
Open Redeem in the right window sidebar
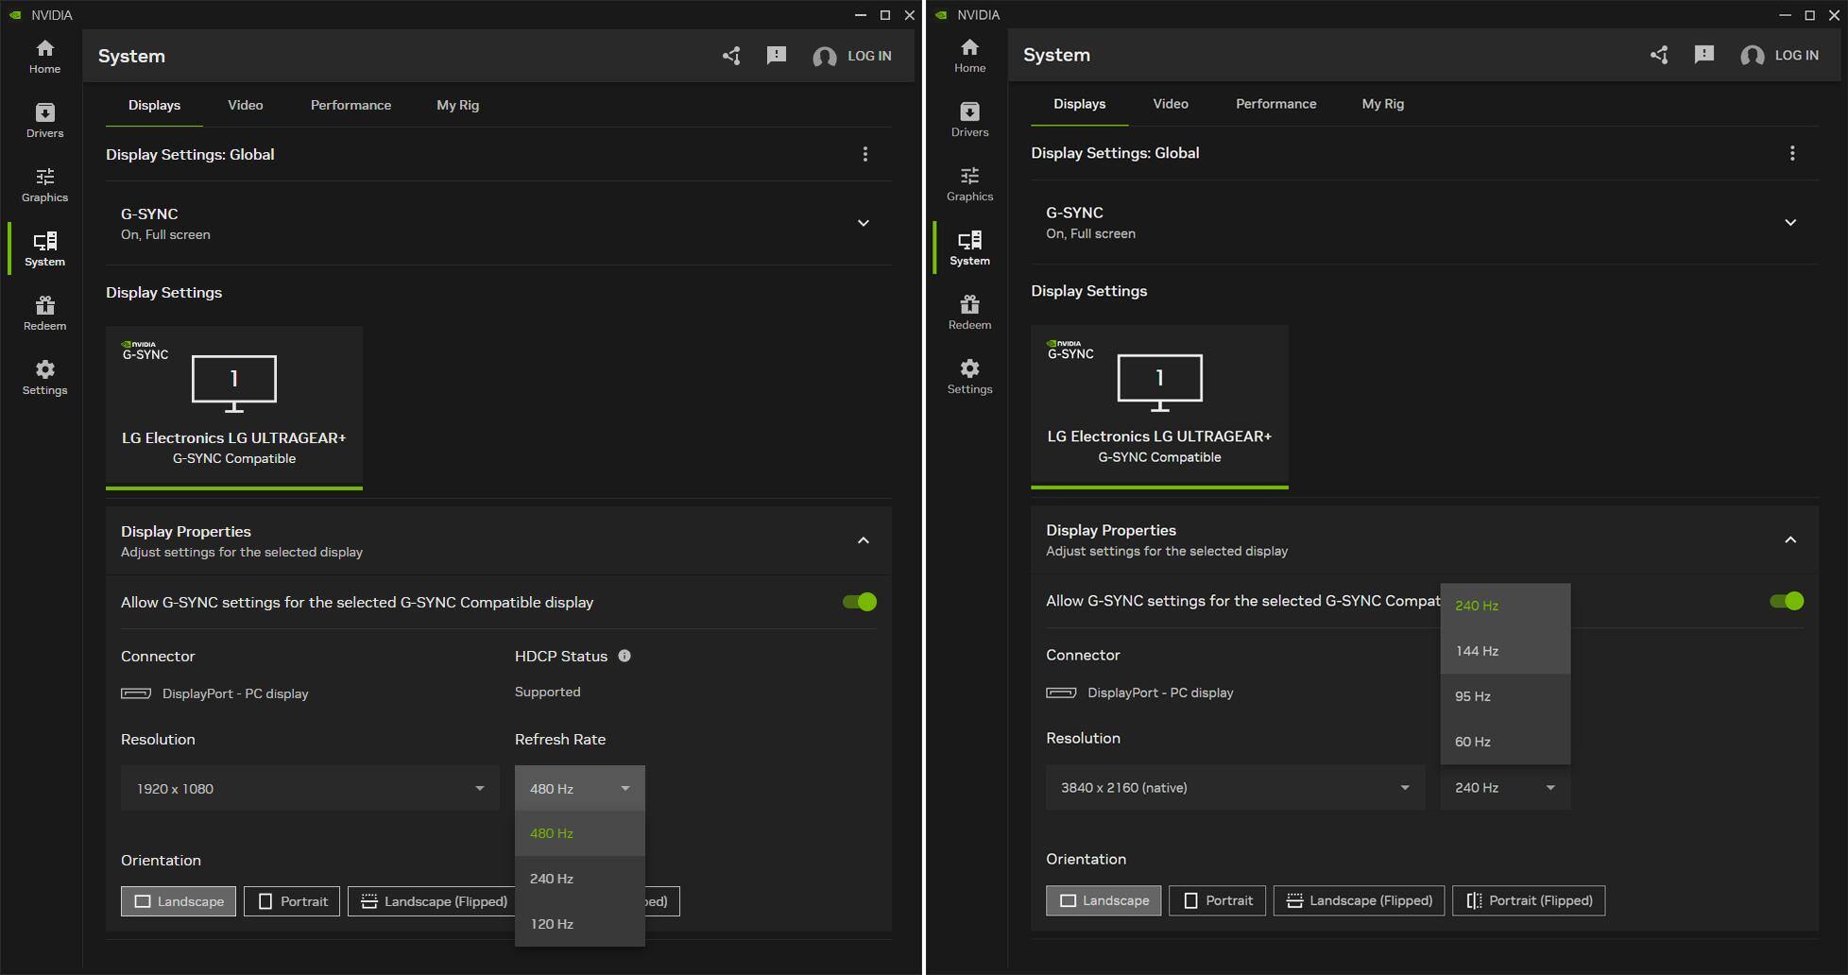pyautogui.click(x=969, y=312)
